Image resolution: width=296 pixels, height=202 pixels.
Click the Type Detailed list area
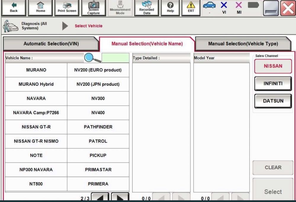pyautogui.click(x=161, y=128)
